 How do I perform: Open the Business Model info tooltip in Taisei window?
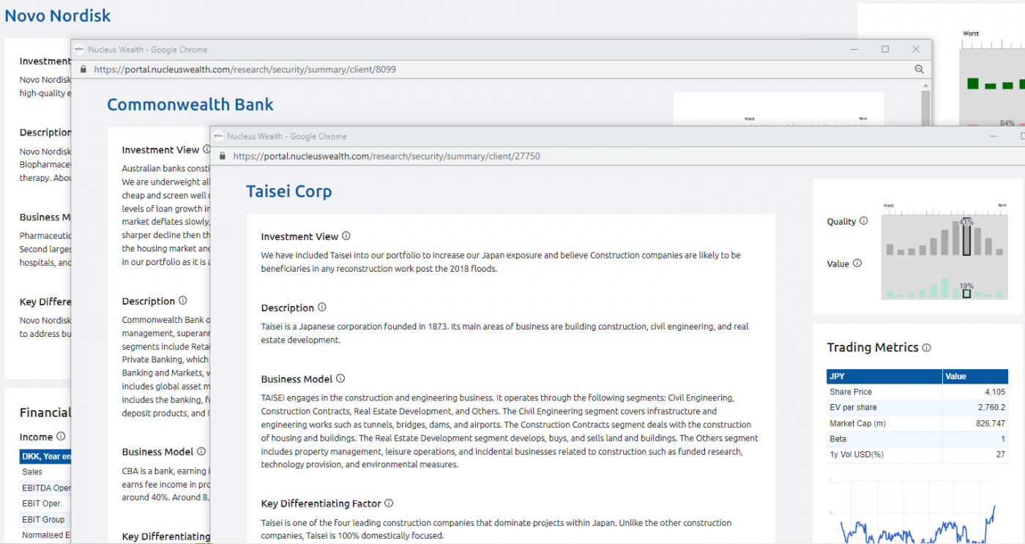[x=340, y=379]
